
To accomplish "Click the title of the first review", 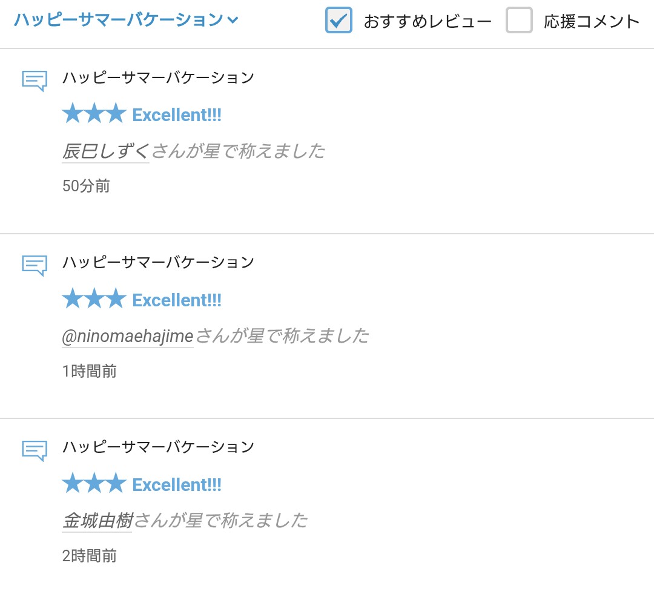I will tap(158, 77).
